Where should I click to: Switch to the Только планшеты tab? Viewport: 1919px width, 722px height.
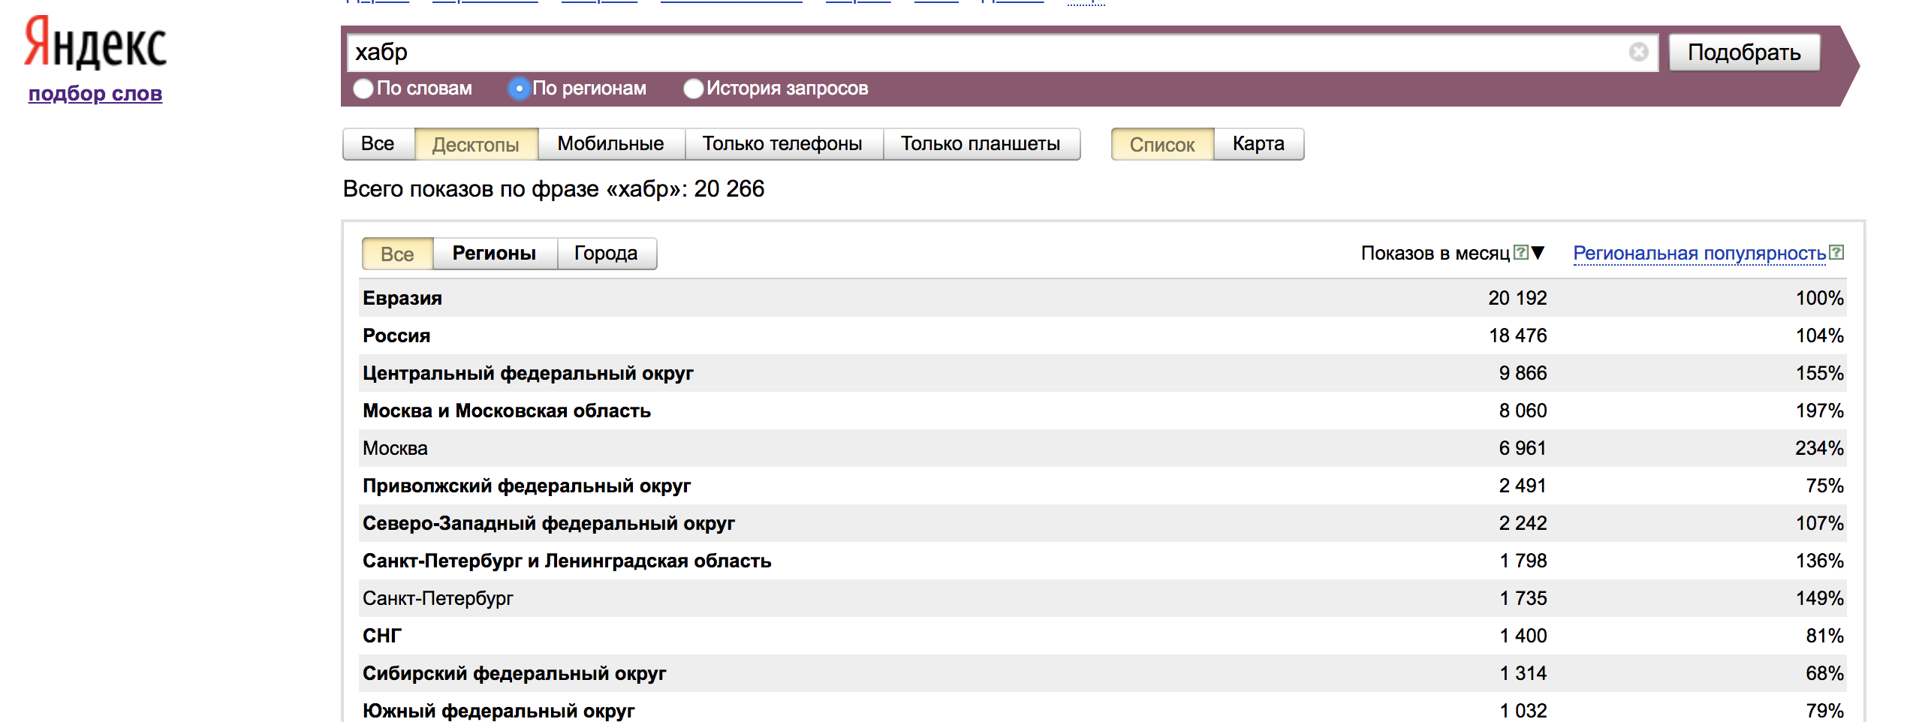pos(981,144)
